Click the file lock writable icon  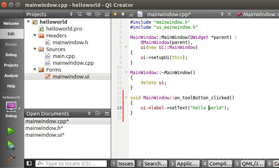coord(131,14)
